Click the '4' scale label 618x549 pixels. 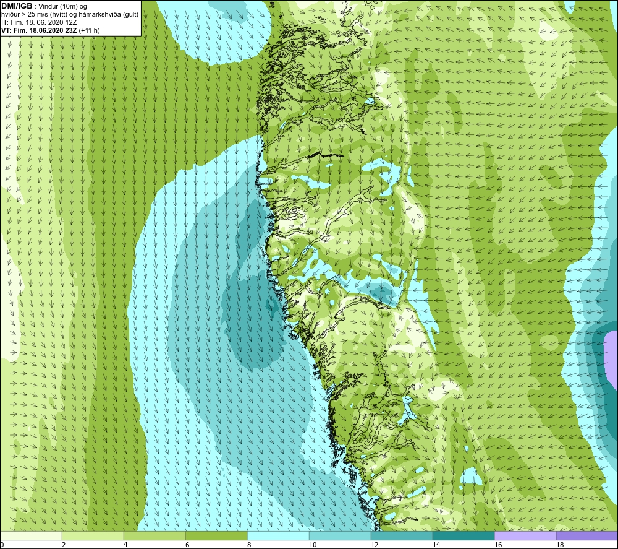pyautogui.click(x=125, y=545)
